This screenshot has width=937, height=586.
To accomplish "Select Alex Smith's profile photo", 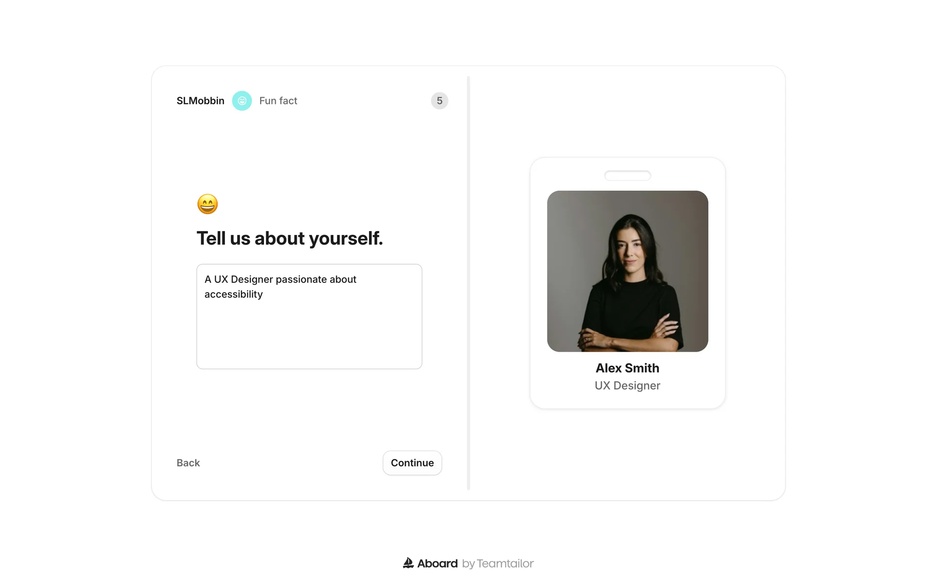I will point(628,271).
